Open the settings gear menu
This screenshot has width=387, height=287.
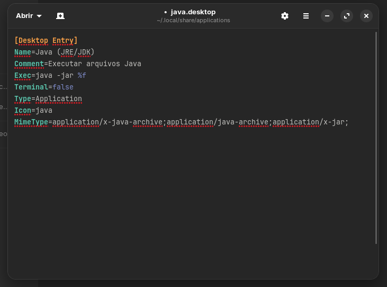point(285,16)
